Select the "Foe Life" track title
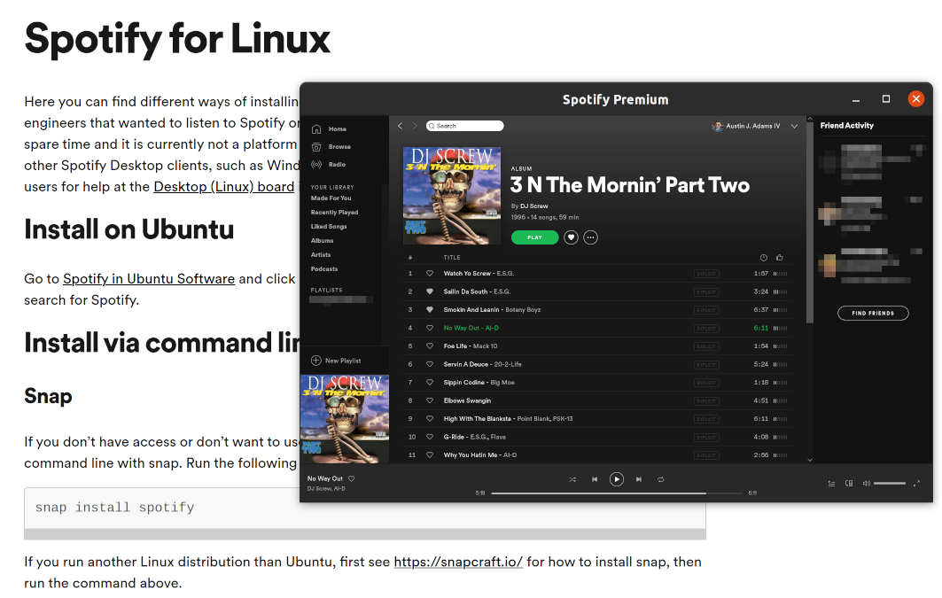This screenshot has width=942, height=598. click(x=455, y=346)
